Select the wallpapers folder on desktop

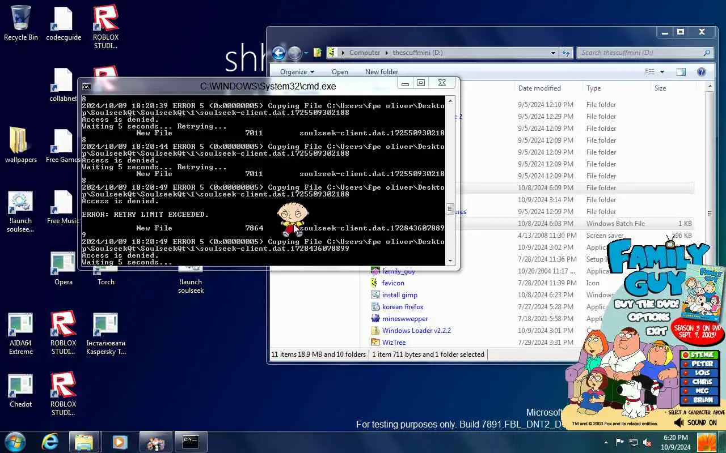(x=21, y=146)
